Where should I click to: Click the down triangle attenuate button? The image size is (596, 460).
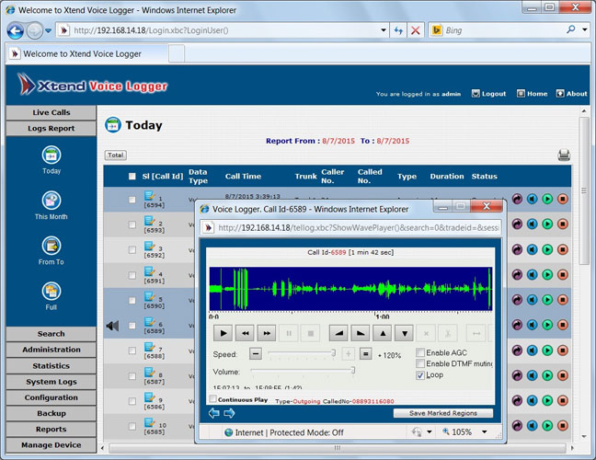405,333
